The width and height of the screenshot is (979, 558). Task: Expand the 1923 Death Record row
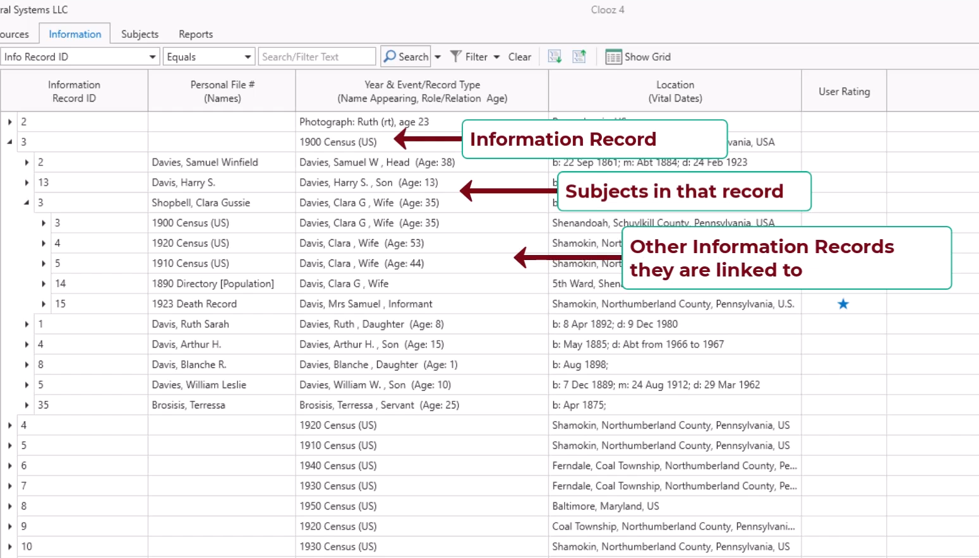(x=44, y=304)
